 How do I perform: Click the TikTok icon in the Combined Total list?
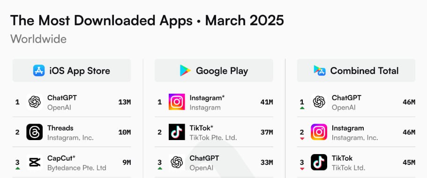(x=319, y=162)
